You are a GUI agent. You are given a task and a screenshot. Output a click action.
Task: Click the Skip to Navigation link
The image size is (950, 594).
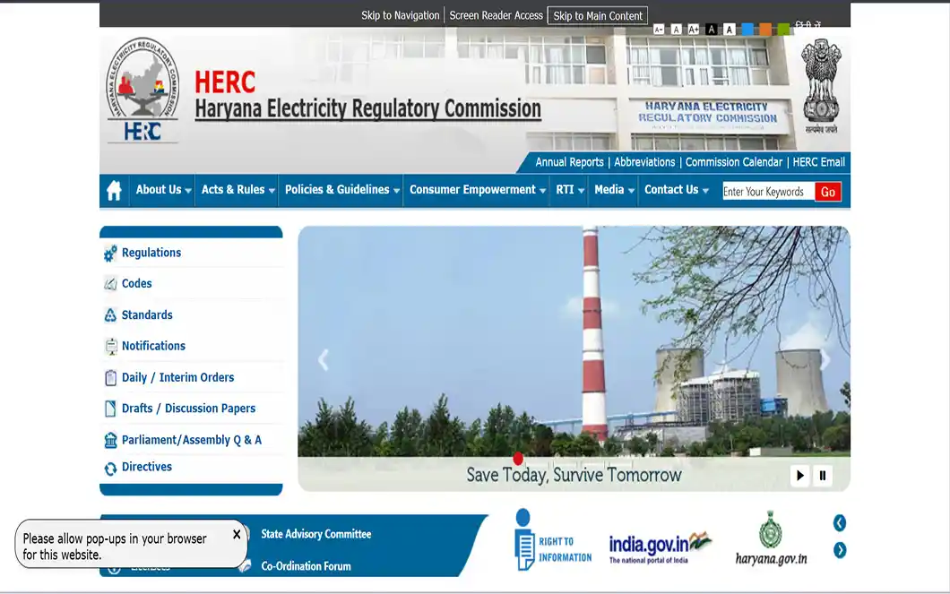pos(400,15)
